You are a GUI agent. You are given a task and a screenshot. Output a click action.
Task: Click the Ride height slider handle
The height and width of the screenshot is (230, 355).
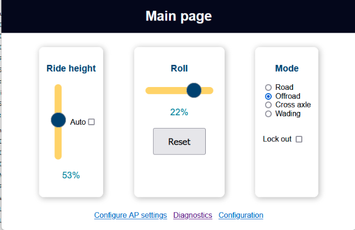[58, 120]
